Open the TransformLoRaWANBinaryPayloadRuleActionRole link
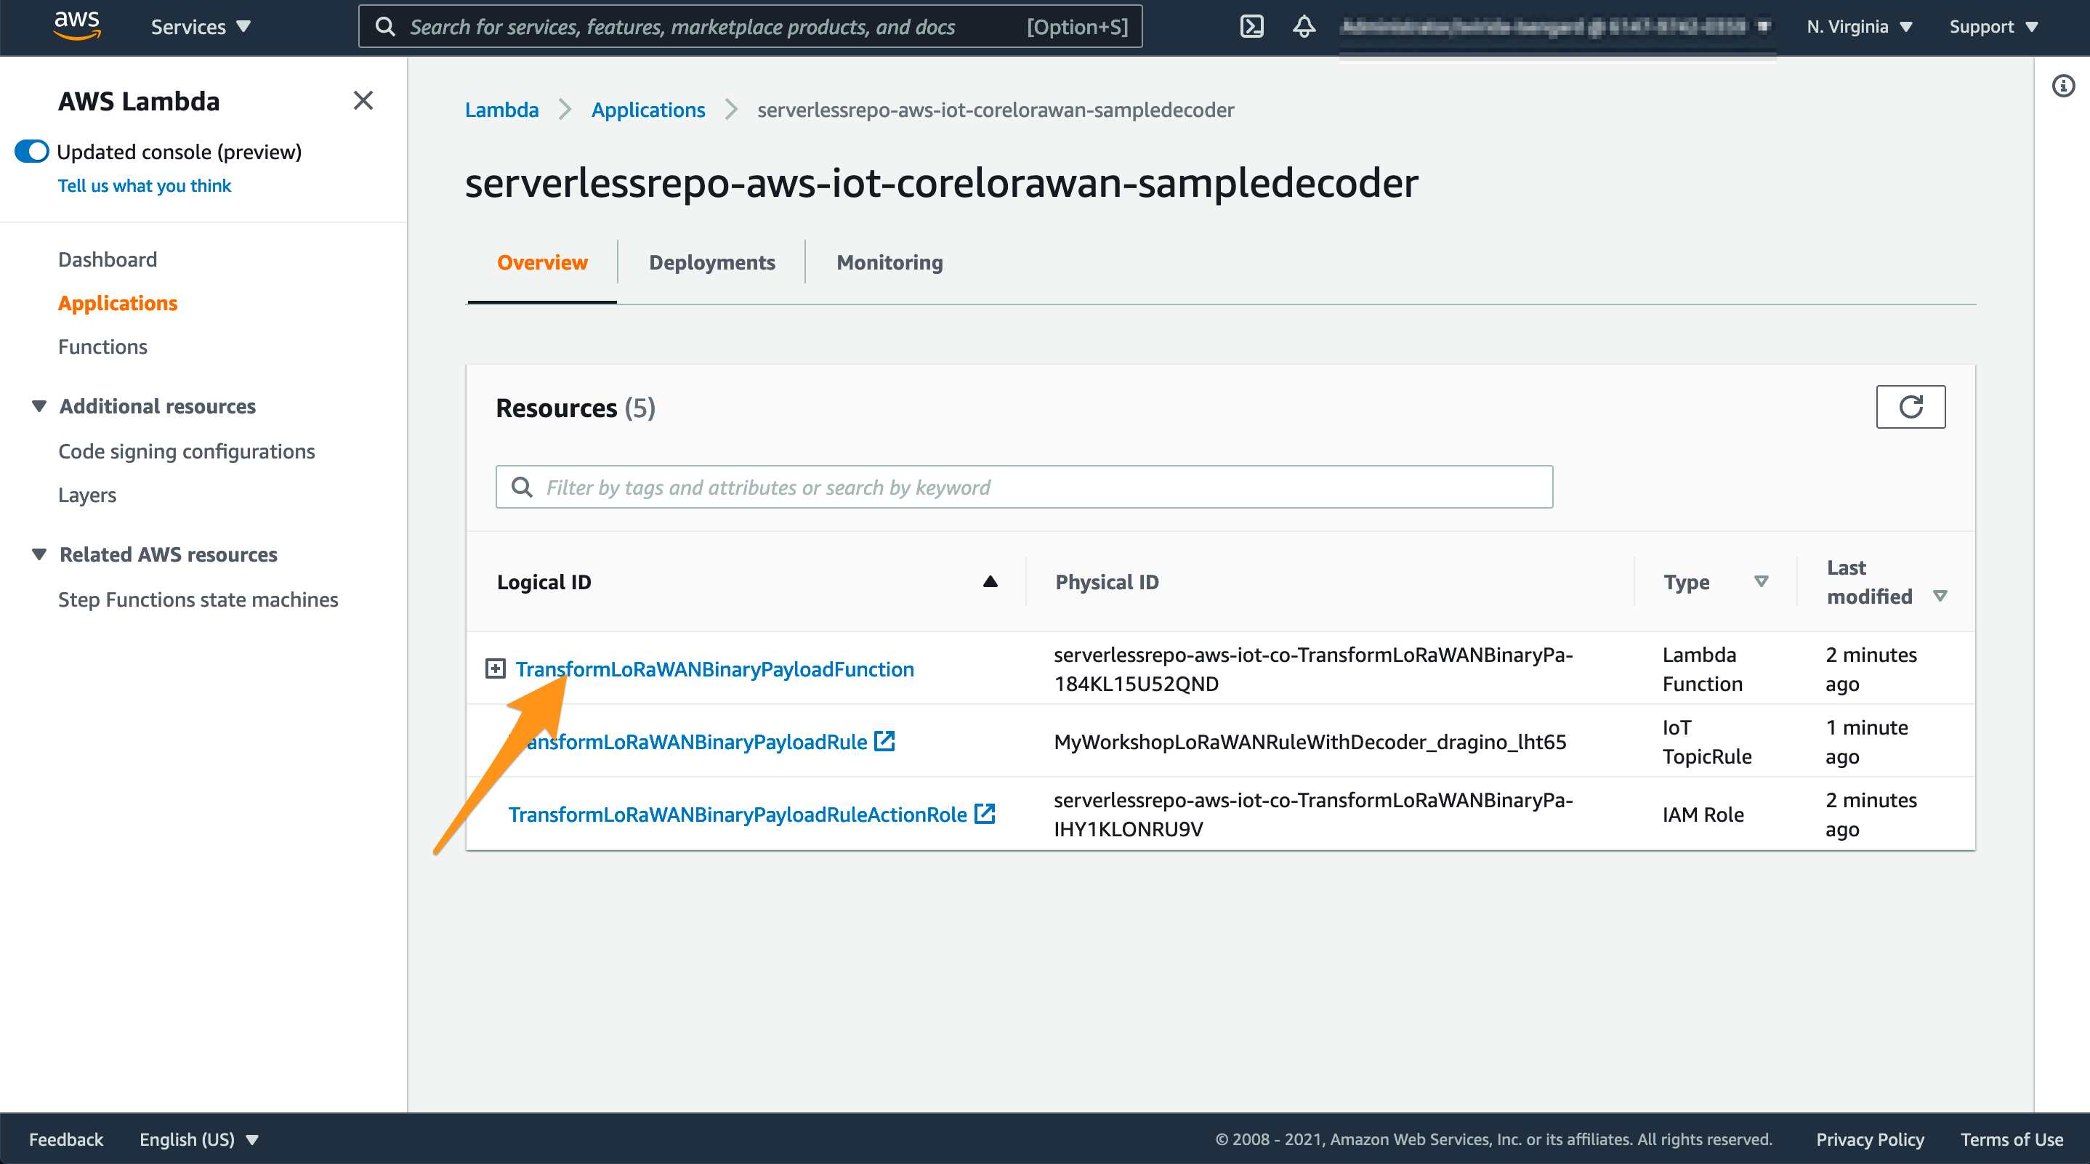2090x1164 pixels. pyautogui.click(x=738, y=815)
